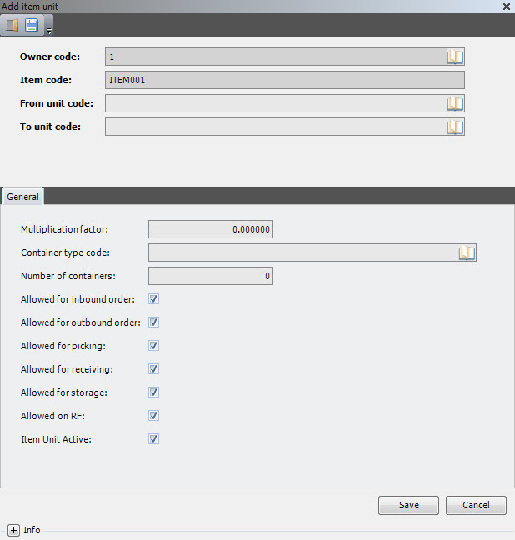This screenshot has height=540, width=515.
Task: Click the Cancel button
Action: (x=476, y=505)
